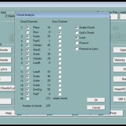Screen dimensions: 126x126
Task: Open Help in the main window
Action: coord(8,113)
